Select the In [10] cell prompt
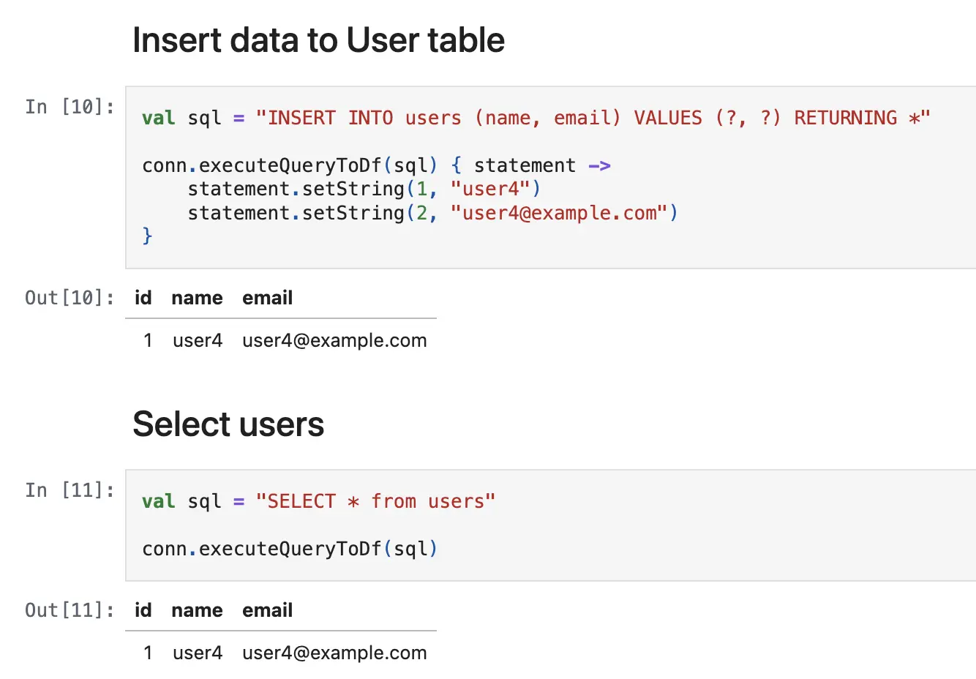Screen dimensions: 976x679 [70, 107]
